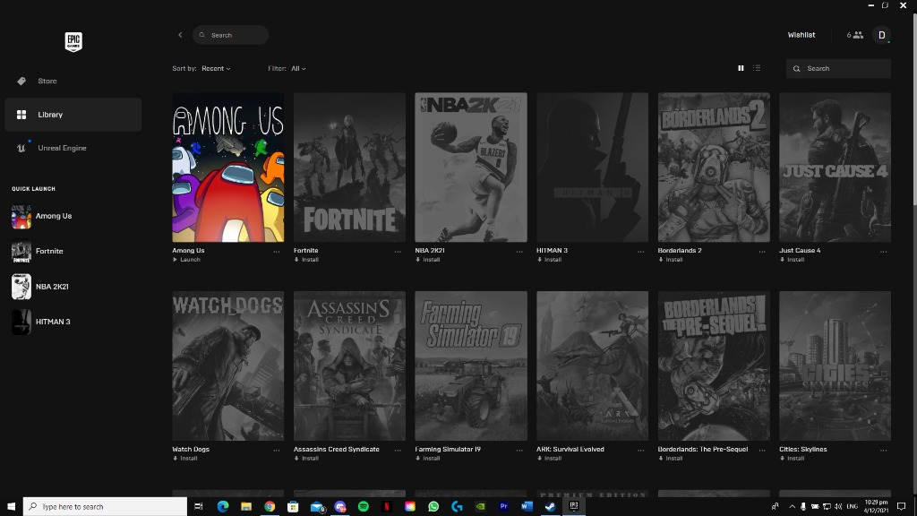Install HITMAN 3

tap(549, 260)
